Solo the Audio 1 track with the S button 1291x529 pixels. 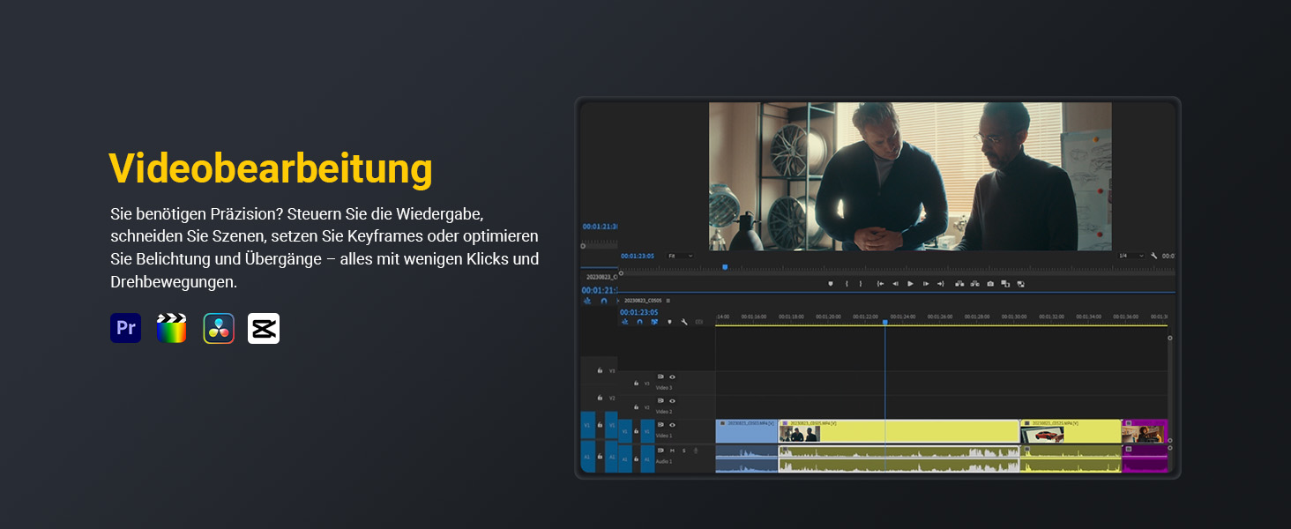pos(684,451)
